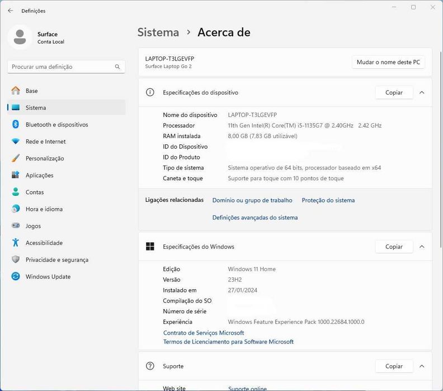Open Aplicações settings
The width and height of the screenshot is (443, 391).
click(67, 175)
